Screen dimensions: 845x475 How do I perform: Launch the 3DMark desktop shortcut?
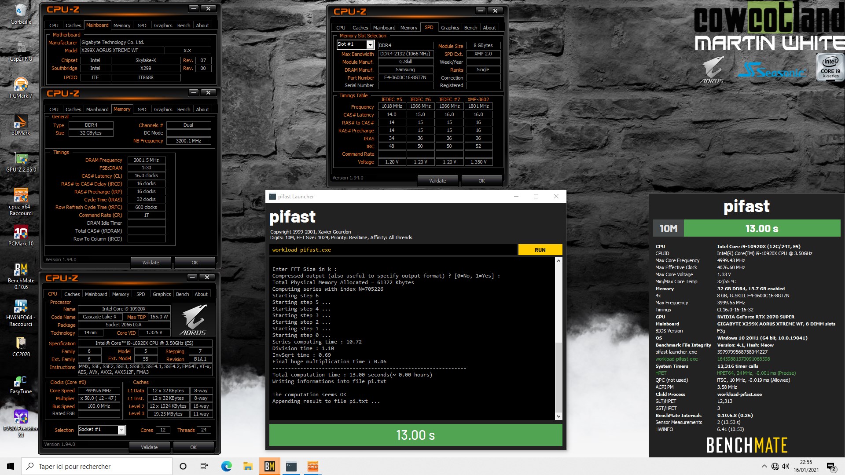coord(21,124)
